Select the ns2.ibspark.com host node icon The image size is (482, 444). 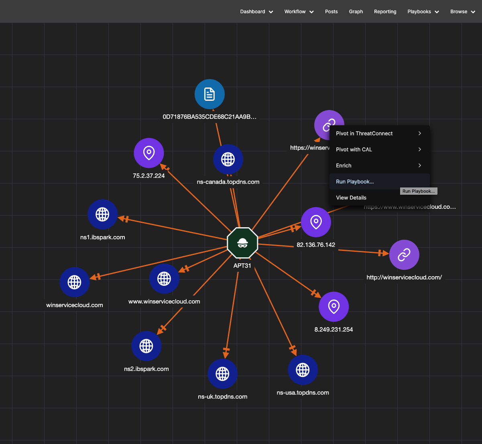[146, 346]
